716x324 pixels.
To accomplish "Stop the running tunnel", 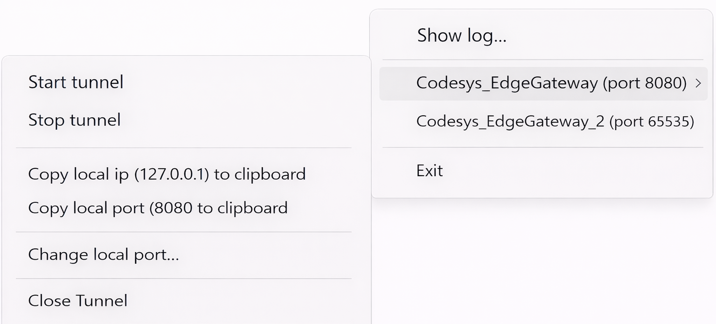I will pos(75,120).
